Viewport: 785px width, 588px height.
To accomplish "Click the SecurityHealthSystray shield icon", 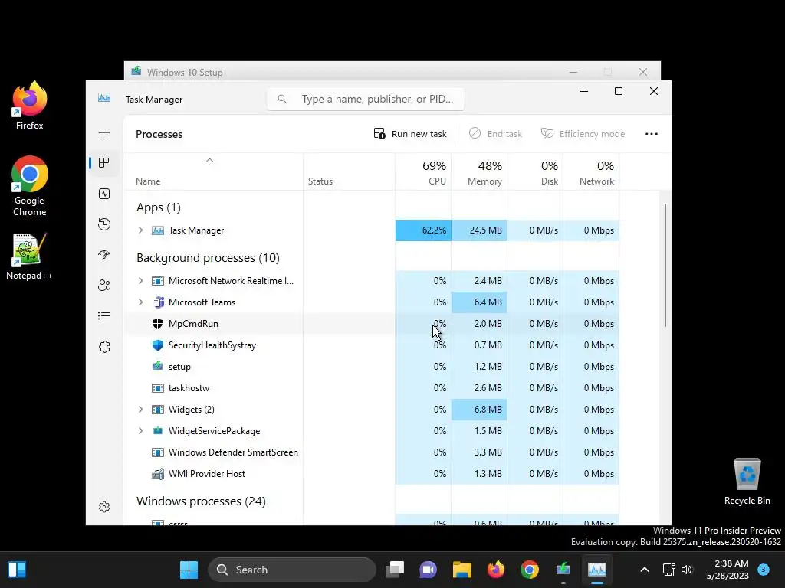I will pyautogui.click(x=158, y=345).
